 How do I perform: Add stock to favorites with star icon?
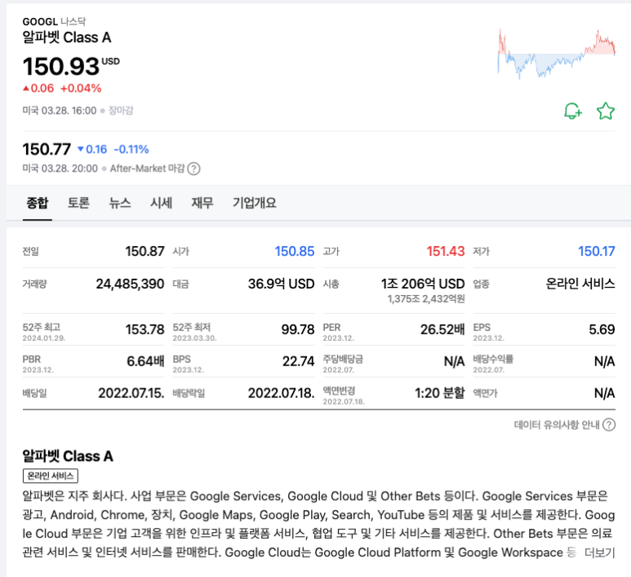[x=605, y=111]
